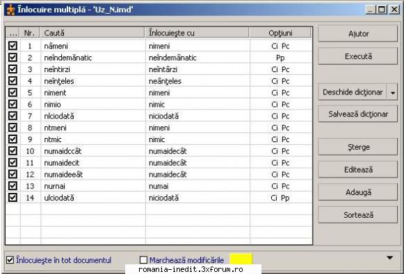404x274 pixels.
Task: Toggle the checkbox for row 12 numaideeât
Action: (x=13, y=174)
